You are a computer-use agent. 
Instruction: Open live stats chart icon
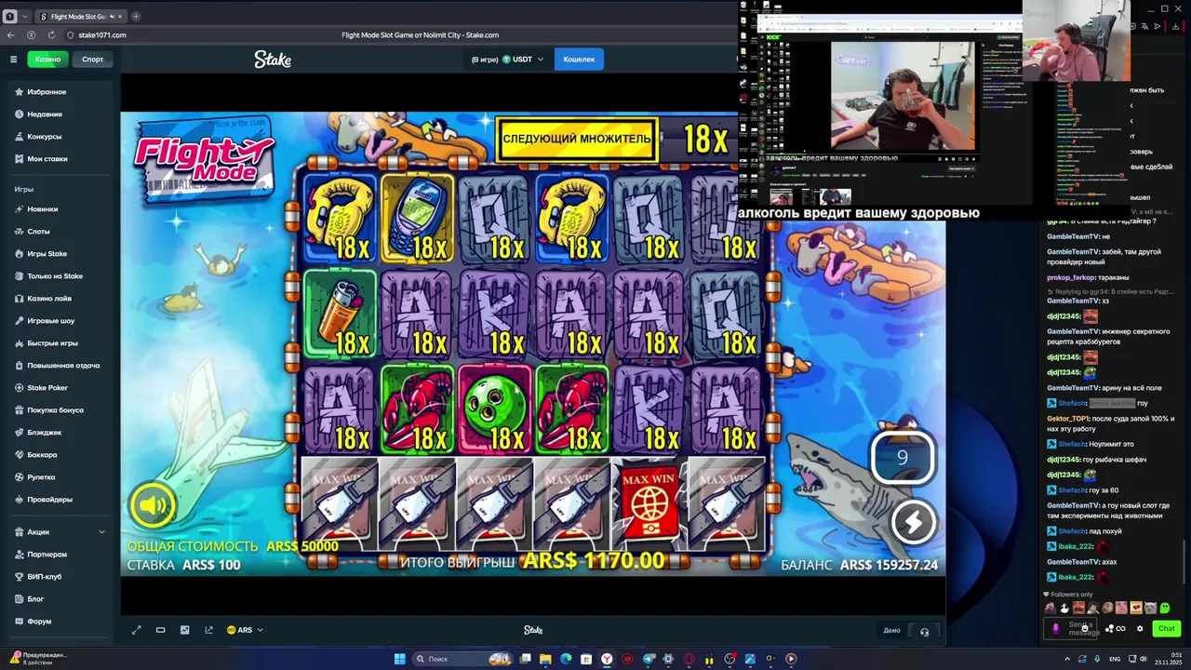[x=184, y=630]
